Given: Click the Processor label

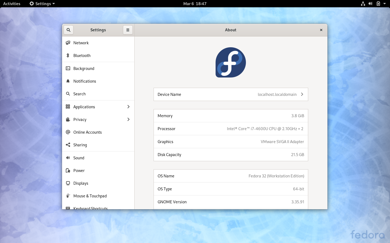Looking at the screenshot, I should coord(167,129).
